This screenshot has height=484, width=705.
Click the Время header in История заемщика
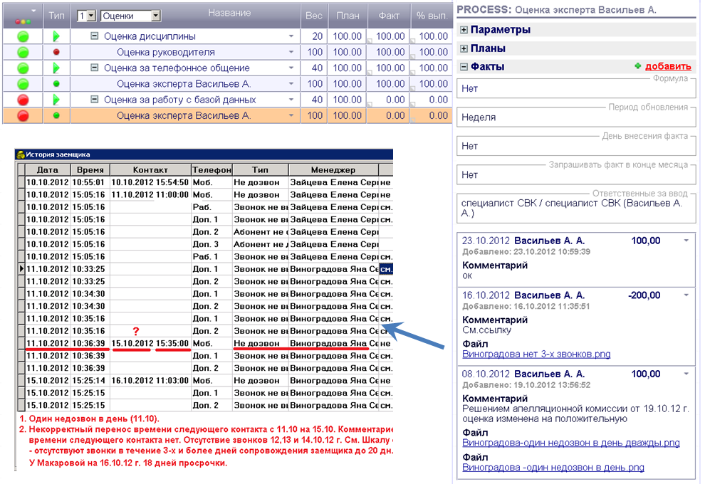(90, 170)
